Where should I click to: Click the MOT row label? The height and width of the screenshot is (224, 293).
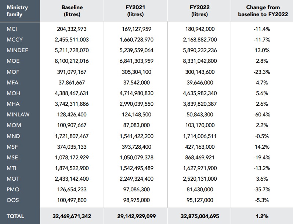[x=13, y=179]
